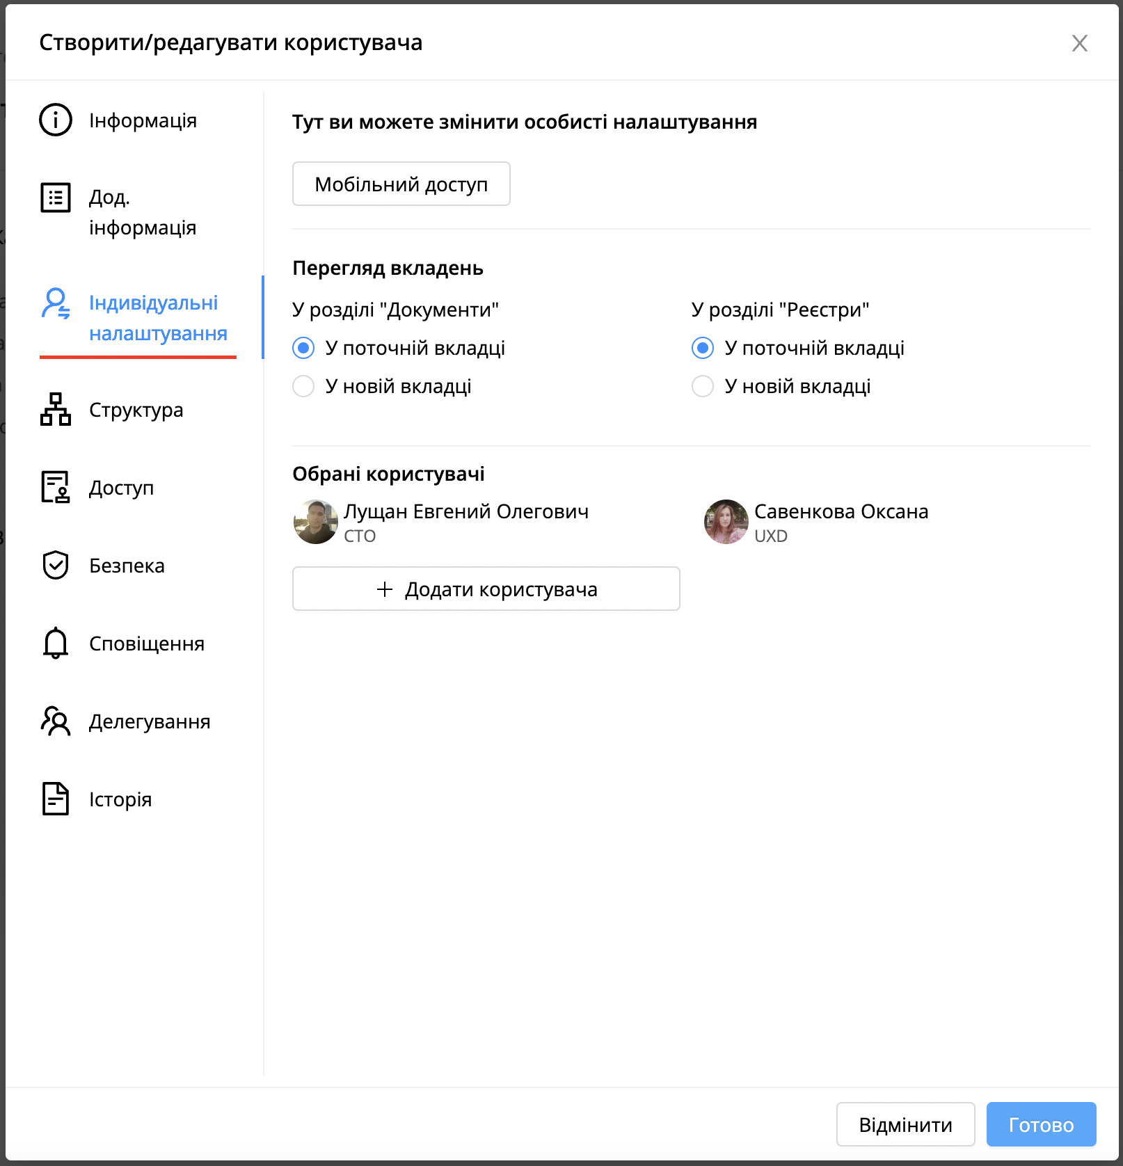The width and height of the screenshot is (1123, 1166).
Task: Click the History document icon
Action: (56, 799)
